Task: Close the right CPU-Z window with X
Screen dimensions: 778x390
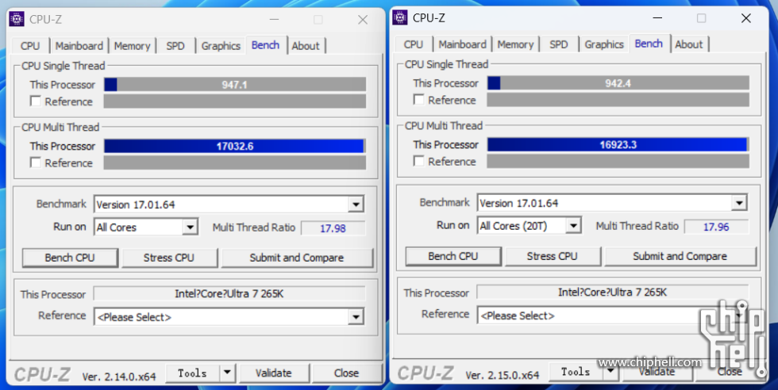Action: tap(745, 18)
